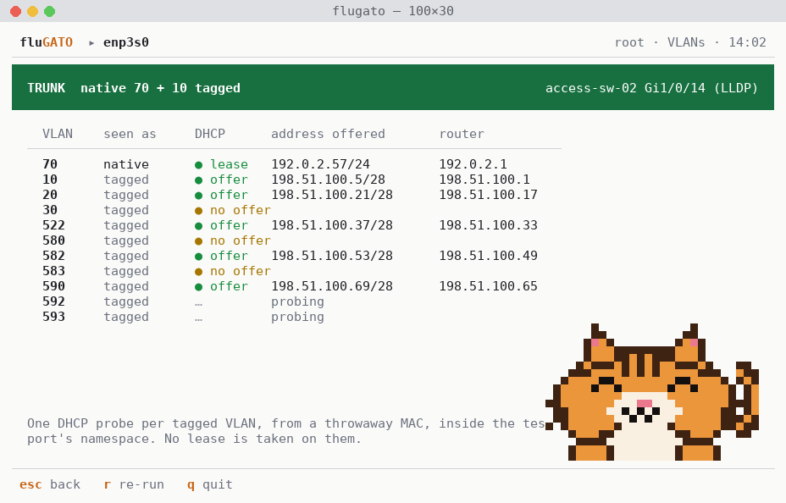
Task: Click the root user label in header
Action: (629, 42)
